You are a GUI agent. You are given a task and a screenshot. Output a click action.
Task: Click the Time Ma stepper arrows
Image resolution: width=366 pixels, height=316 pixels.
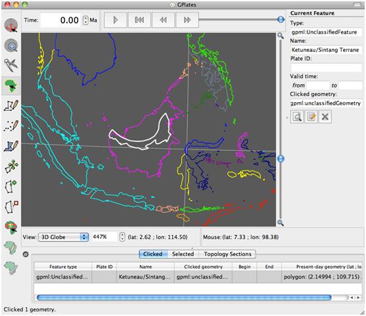pos(85,20)
